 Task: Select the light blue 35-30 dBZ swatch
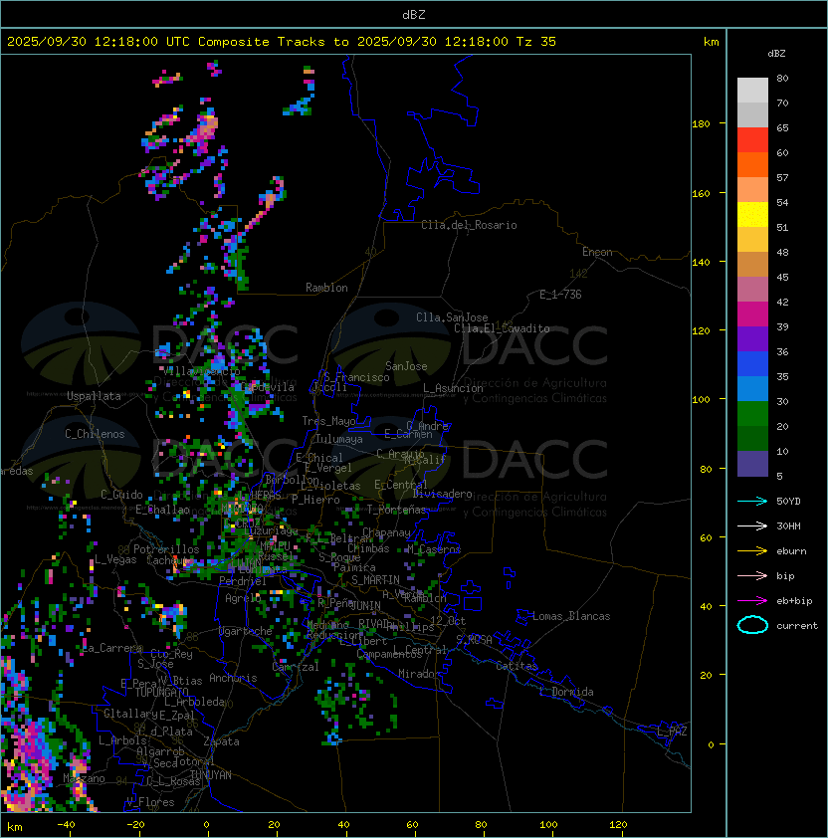tap(752, 388)
